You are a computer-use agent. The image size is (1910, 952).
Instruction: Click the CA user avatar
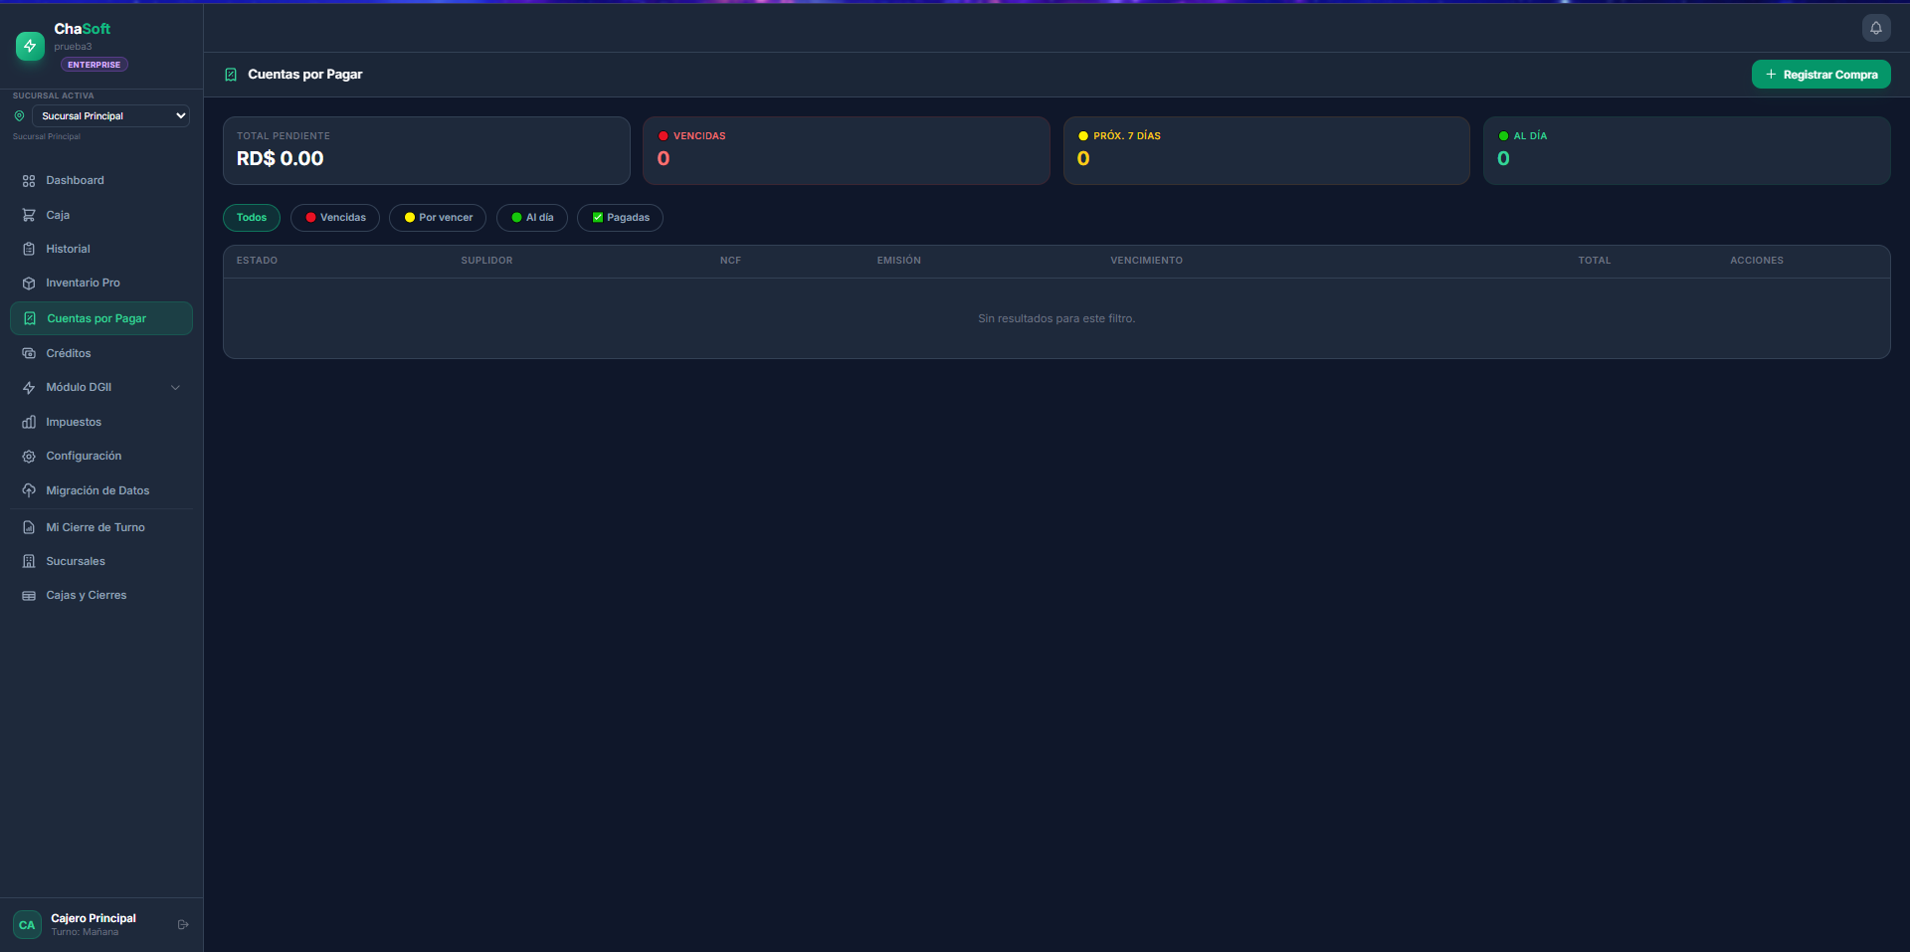click(27, 925)
